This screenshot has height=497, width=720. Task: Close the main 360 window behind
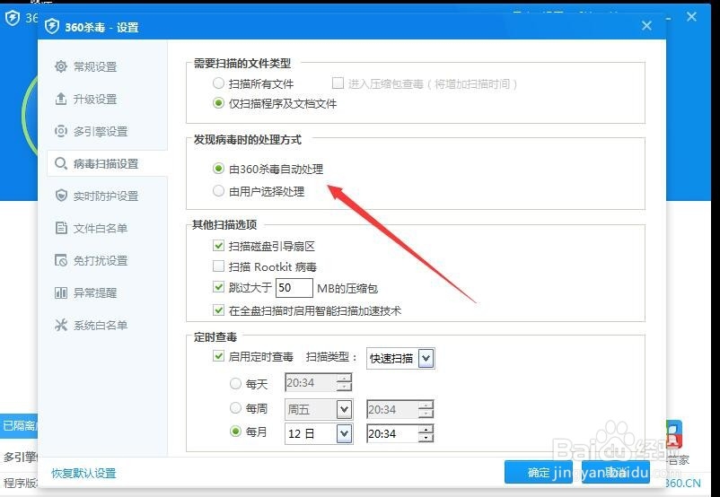coord(691,17)
